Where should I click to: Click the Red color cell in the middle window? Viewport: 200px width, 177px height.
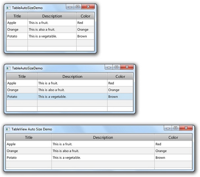[x=111, y=83]
